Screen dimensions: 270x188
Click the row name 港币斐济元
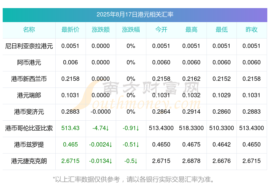(29, 112)
